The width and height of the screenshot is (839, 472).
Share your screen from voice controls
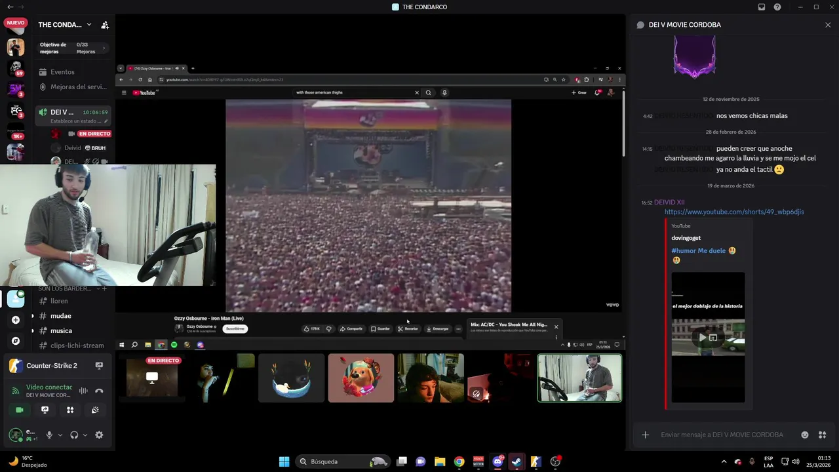tap(45, 410)
